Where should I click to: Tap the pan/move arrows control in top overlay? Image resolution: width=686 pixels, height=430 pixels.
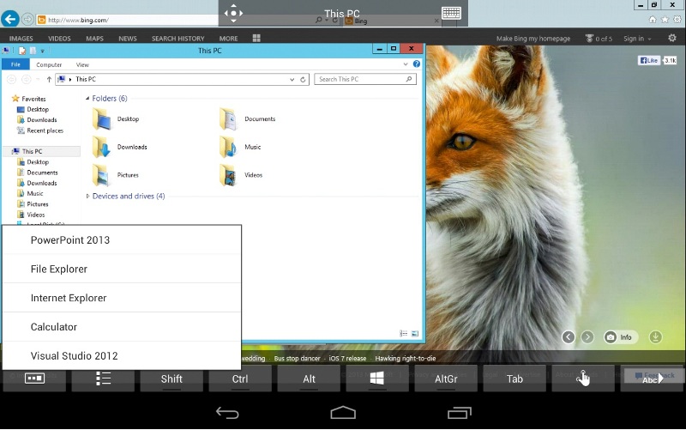tap(233, 13)
